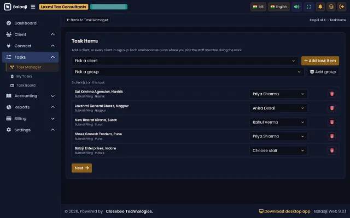The image size is (350, 218).
Task: Toggle the hamburger sidebar menu
Action: [x=33, y=7]
